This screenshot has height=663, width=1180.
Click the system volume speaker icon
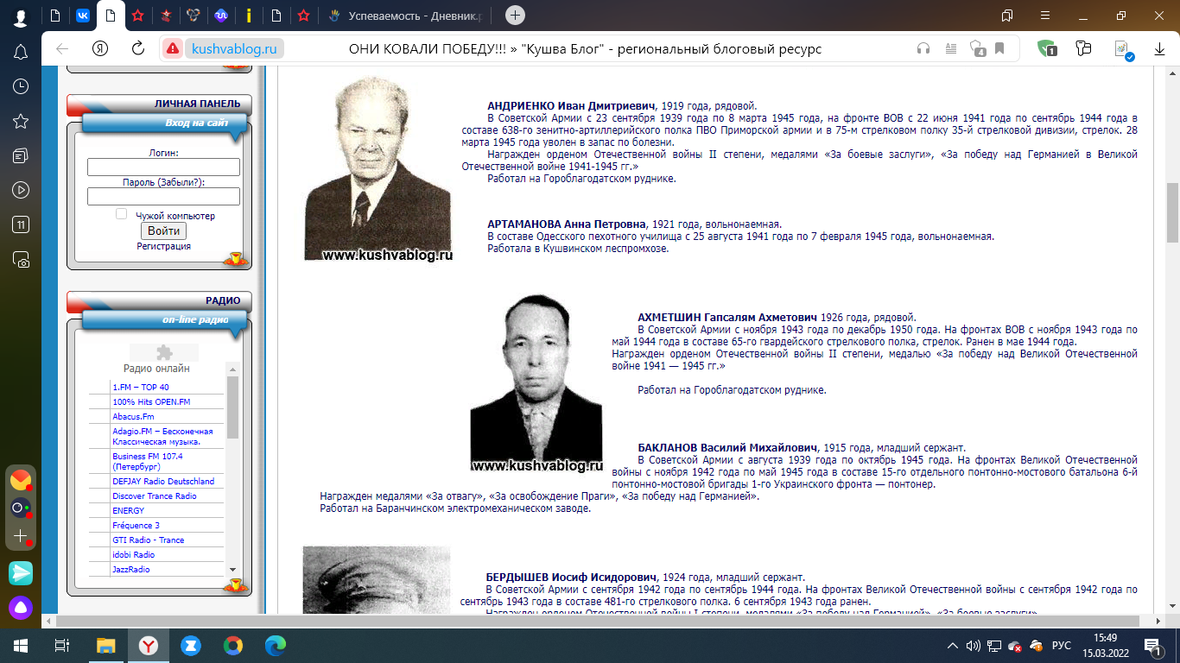click(x=974, y=646)
